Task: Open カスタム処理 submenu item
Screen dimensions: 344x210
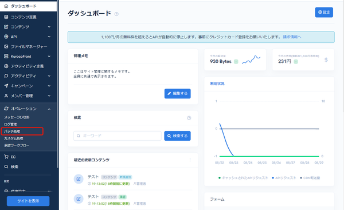Action: (x=13, y=138)
